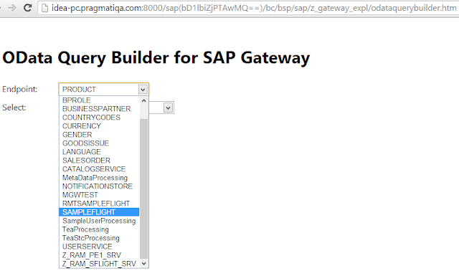459x276 pixels.
Task: Click the OData Query Builder heading
Action: click(x=156, y=57)
